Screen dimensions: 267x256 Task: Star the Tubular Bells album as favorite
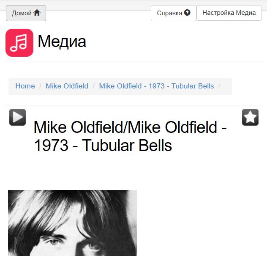(x=250, y=117)
